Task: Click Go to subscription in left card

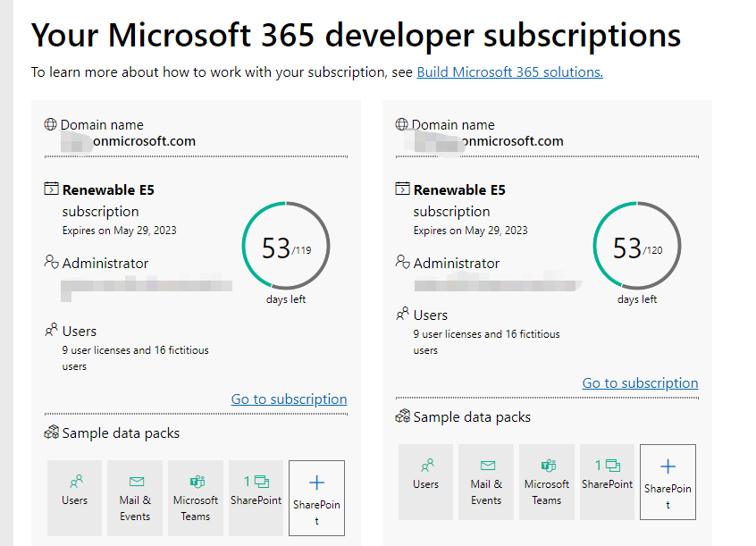Action: coord(289,399)
